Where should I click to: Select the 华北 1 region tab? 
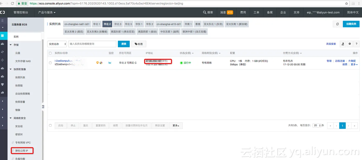(x=96, y=24)
